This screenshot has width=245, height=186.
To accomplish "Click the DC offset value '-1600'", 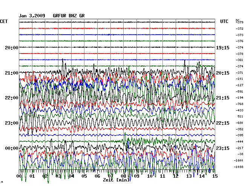I will (x=239, y=160).
